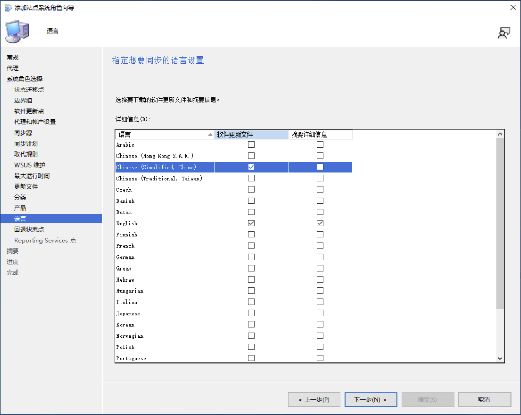The height and width of the screenshot is (415, 521).
Task: Select the Hungarian language row
Action: pyautogui.click(x=234, y=290)
